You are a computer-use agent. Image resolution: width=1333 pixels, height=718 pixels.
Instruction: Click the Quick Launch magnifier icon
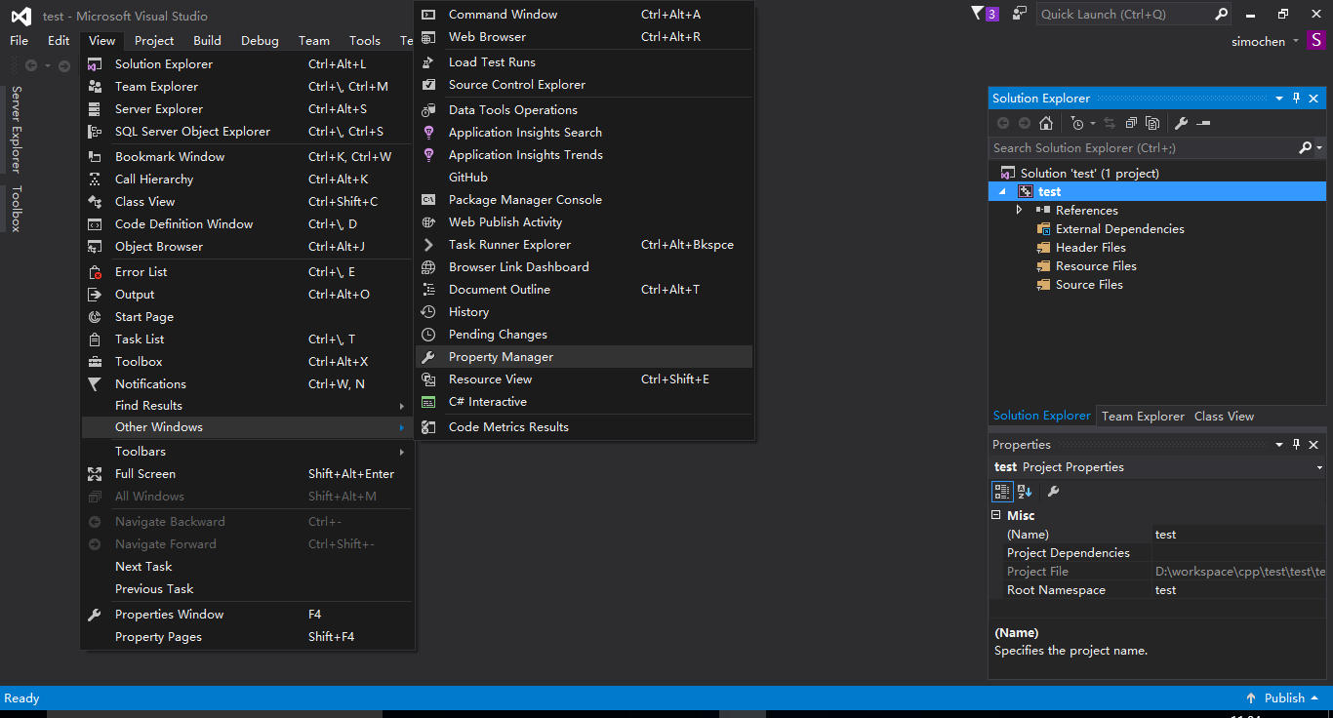(1221, 14)
